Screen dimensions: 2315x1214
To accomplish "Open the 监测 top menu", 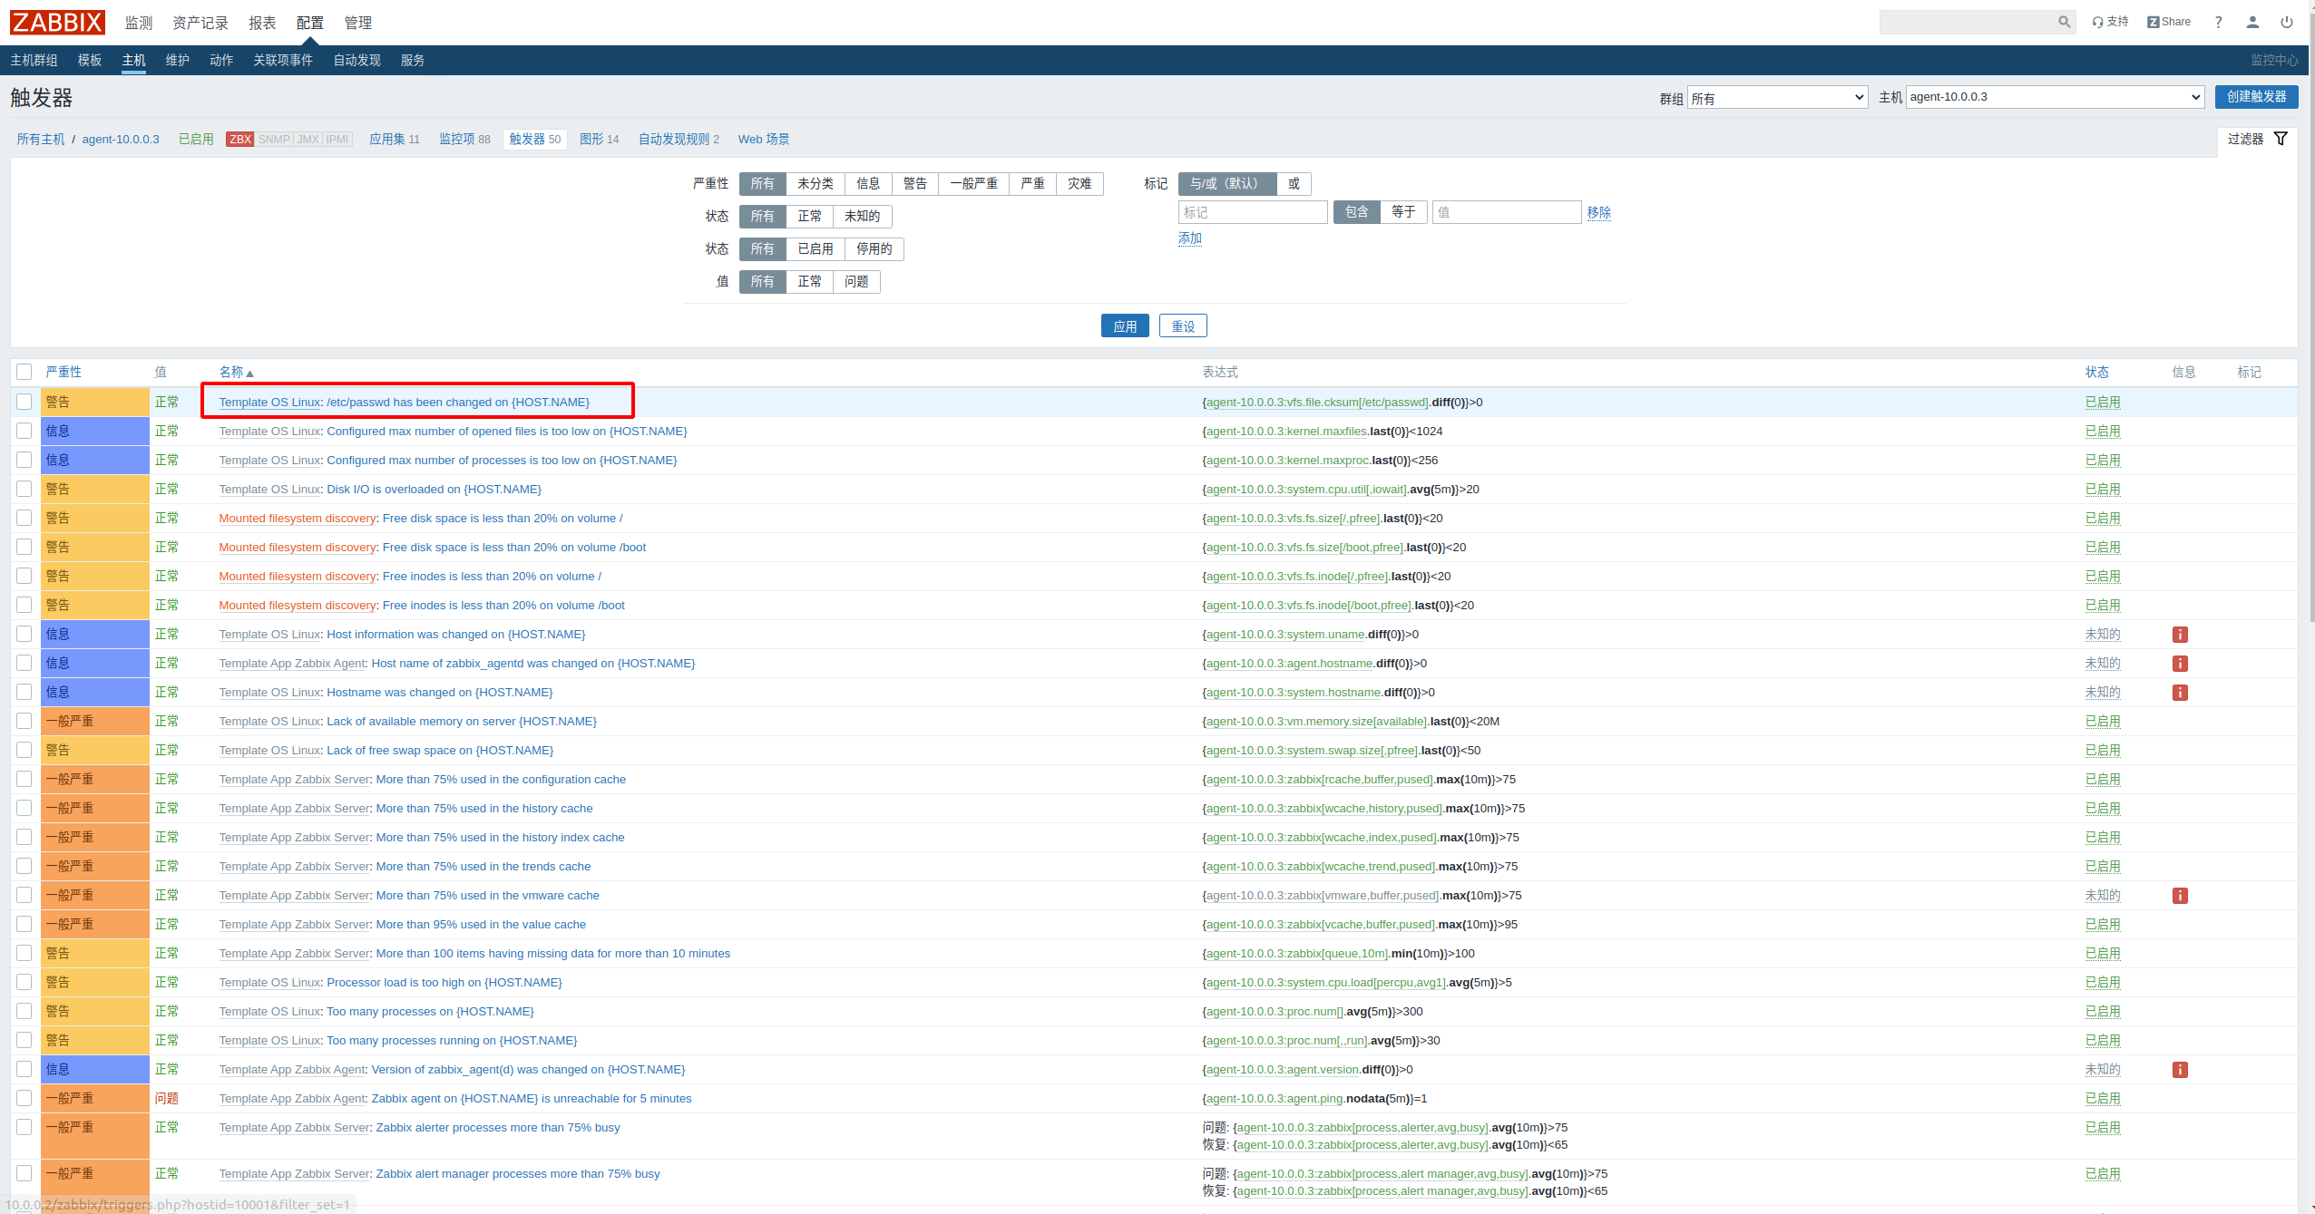I will 139,23.
